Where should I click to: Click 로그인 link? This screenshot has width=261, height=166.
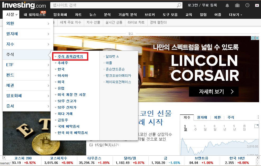click(193, 5)
